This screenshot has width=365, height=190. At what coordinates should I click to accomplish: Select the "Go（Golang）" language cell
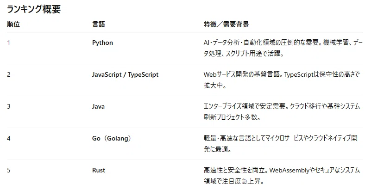(x=112, y=138)
